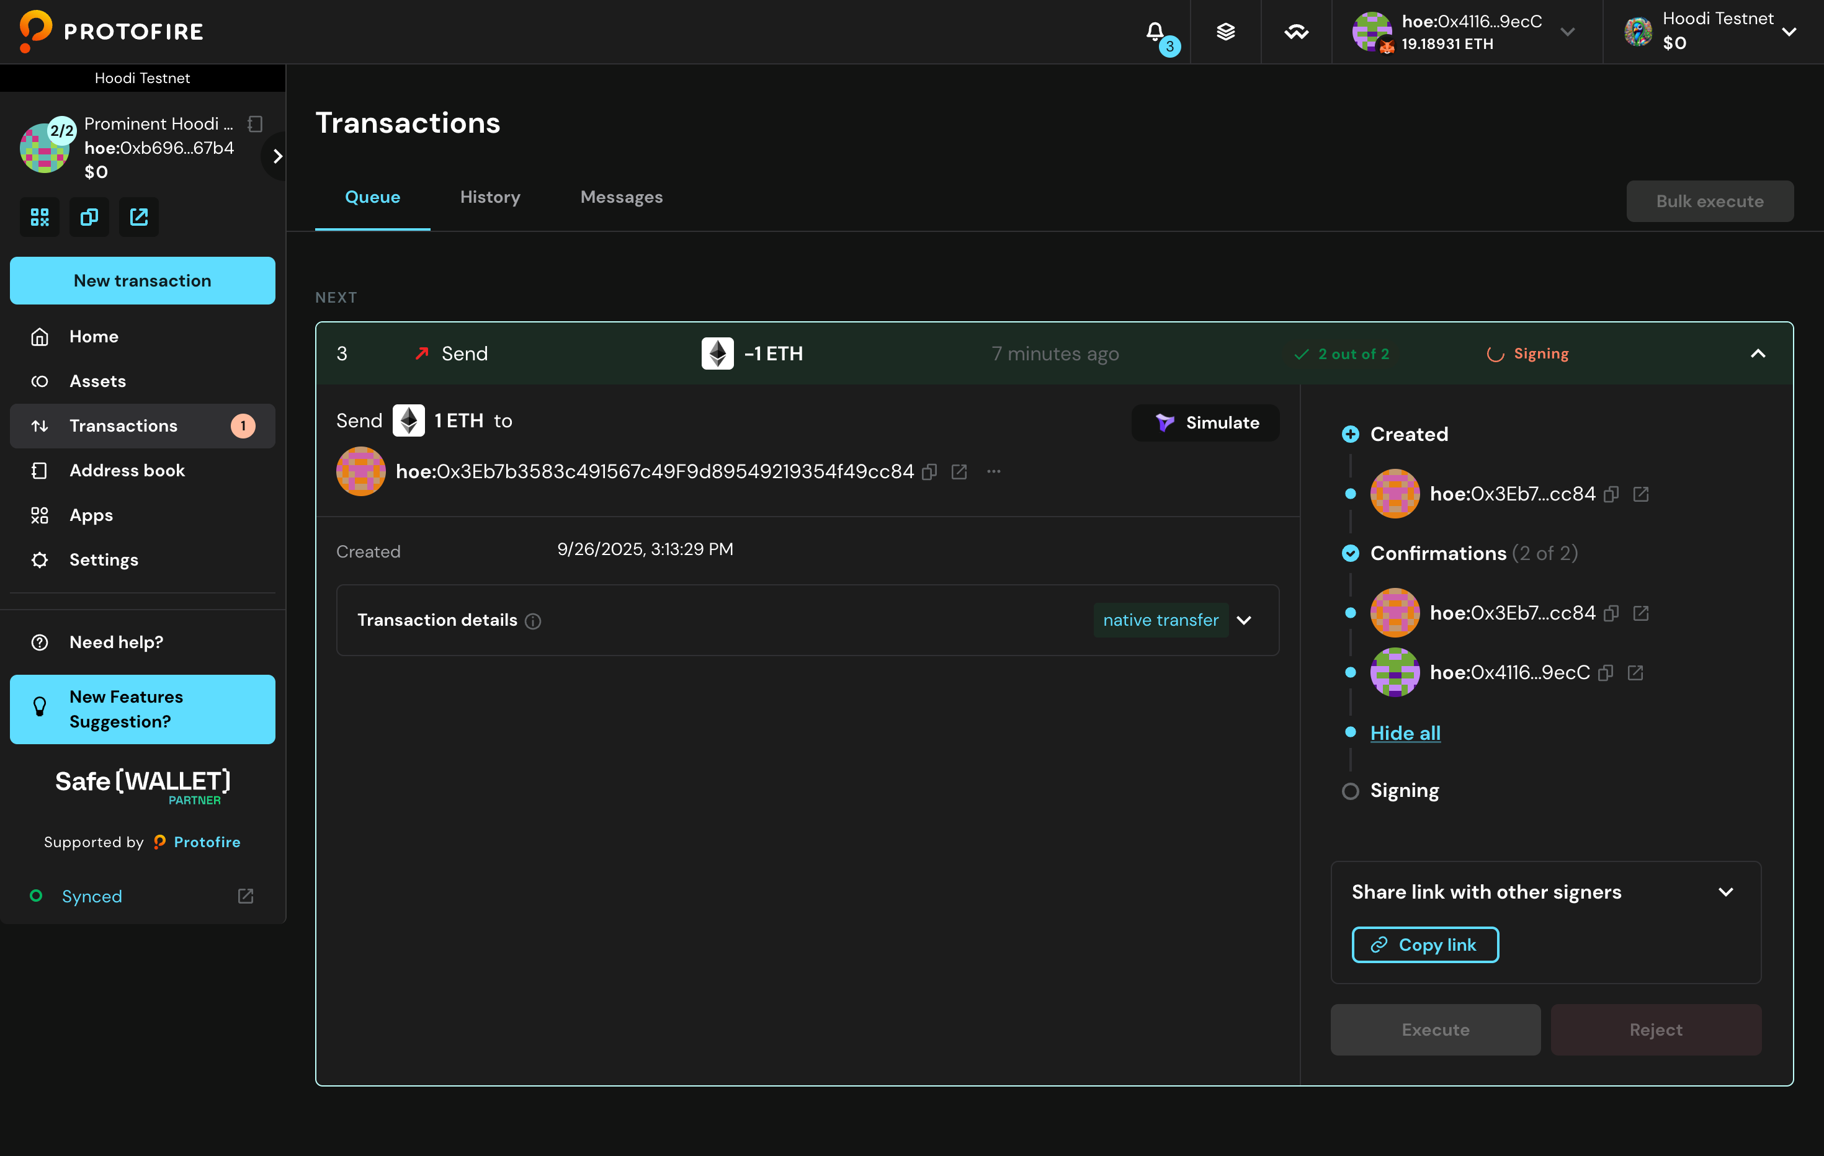This screenshot has height=1156, width=1824.
Task: Switch to the History tab
Action: [x=490, y=197]
